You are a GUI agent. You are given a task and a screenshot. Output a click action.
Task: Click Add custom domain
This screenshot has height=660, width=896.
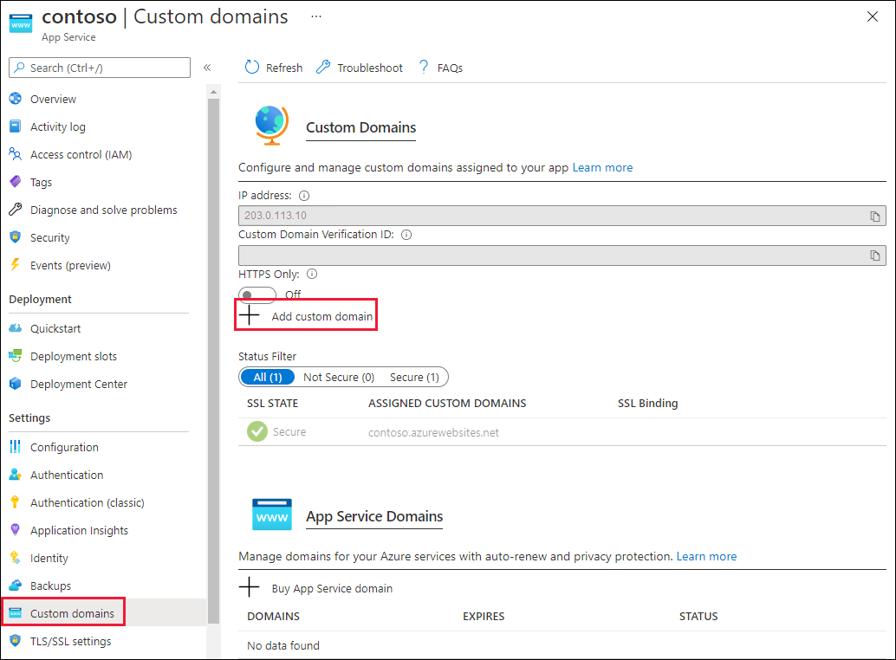coord(305,314)
